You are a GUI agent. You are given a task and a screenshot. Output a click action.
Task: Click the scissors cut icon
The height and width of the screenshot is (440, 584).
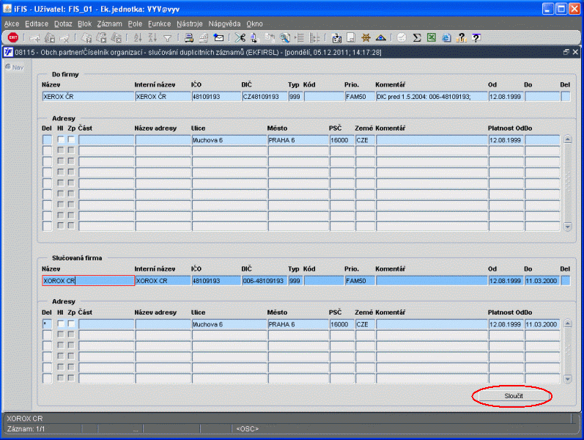(x=240, y=37)
